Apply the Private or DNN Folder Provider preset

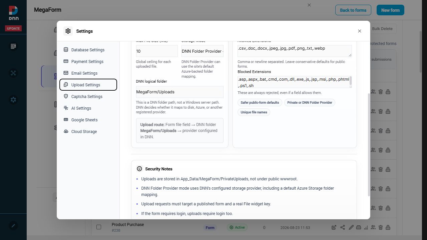coord(310,103)
